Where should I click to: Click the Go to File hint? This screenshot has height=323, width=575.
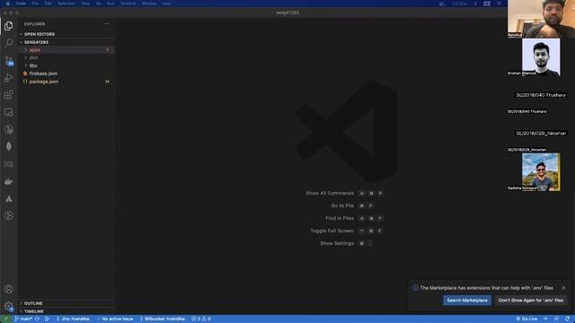352,205
